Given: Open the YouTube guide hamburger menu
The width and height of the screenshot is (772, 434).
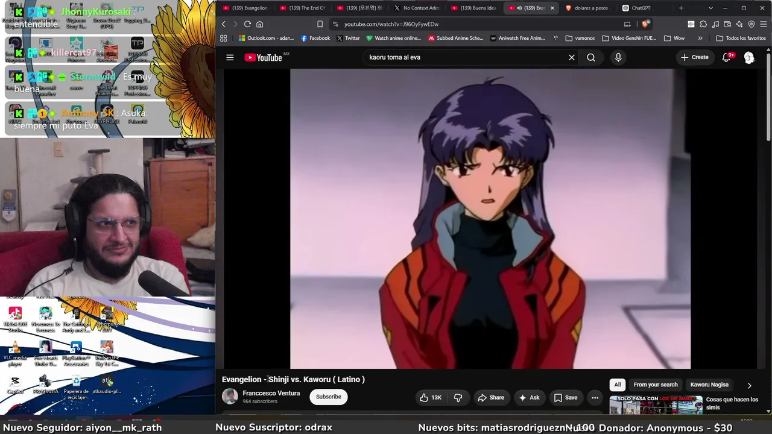Looking at the screenshot, I should pyautogui.click(x=230, y=57).
